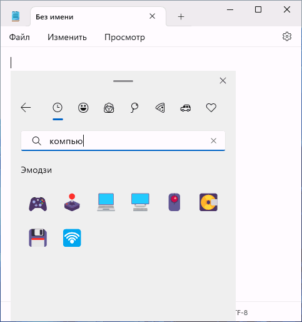302x322 pixels.
Task: Open the Изменить menu
Action: tap(67, 37)
